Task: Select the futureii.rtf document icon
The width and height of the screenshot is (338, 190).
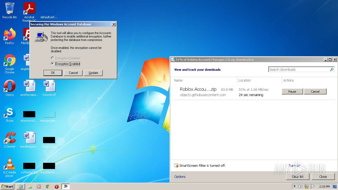Action: [x=49, y=88]
